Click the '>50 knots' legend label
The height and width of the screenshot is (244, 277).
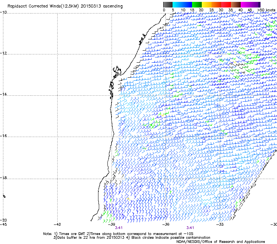pos(266,10)
